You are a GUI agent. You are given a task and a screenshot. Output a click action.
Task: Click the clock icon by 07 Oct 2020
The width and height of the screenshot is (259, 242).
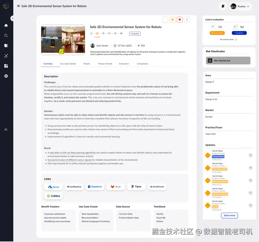(x=115, y=45)
